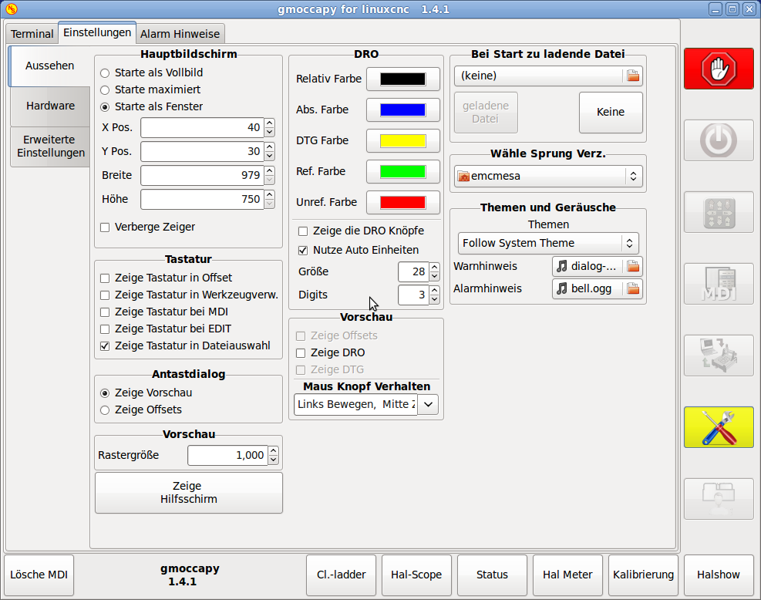The image size is (761, 600).
Task: Open the Follow System Theme dropdown
Action: pyautogui.click(x=548, y=243)
